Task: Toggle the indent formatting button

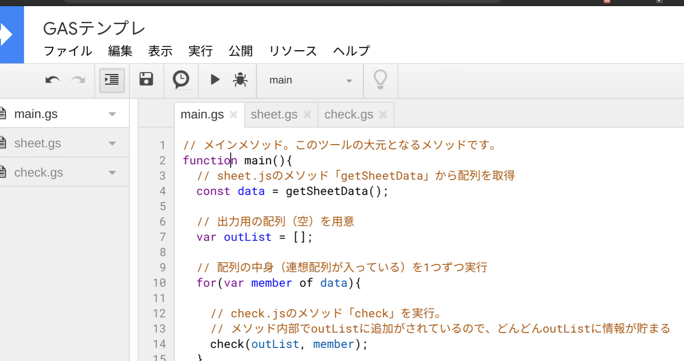Action: click(112, 80)
